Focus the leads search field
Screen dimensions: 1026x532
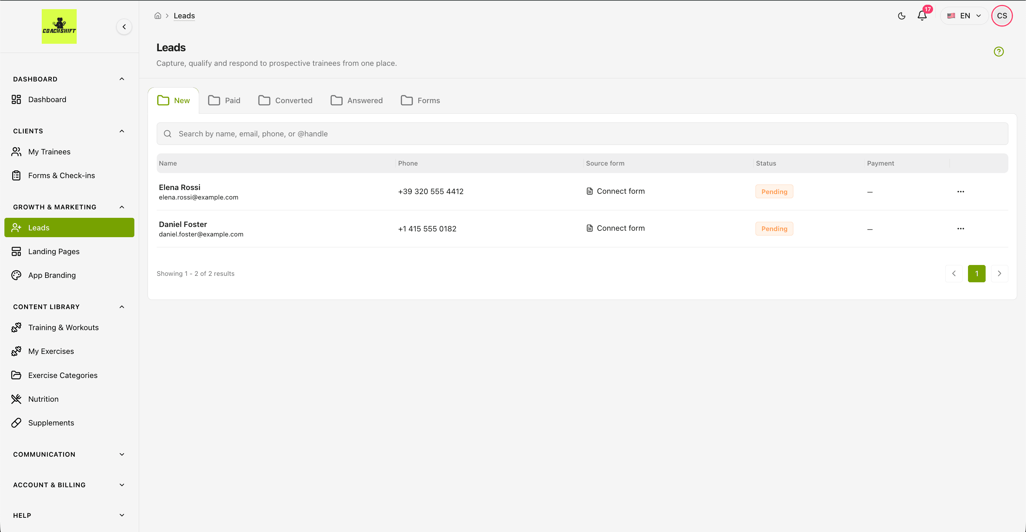[582, 134]
